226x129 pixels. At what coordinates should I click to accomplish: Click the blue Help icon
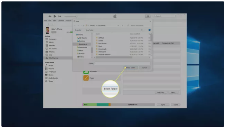[150, 30]
